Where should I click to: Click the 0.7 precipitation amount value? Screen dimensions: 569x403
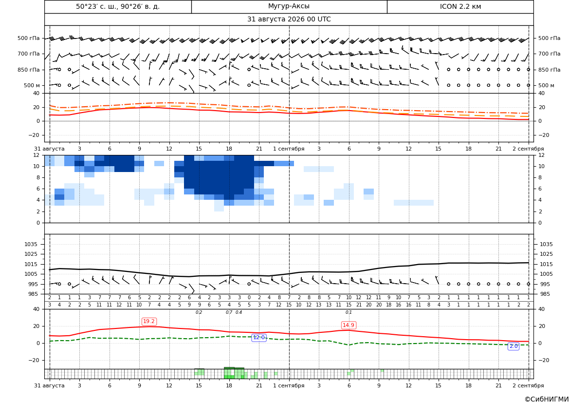pos(229,312)
